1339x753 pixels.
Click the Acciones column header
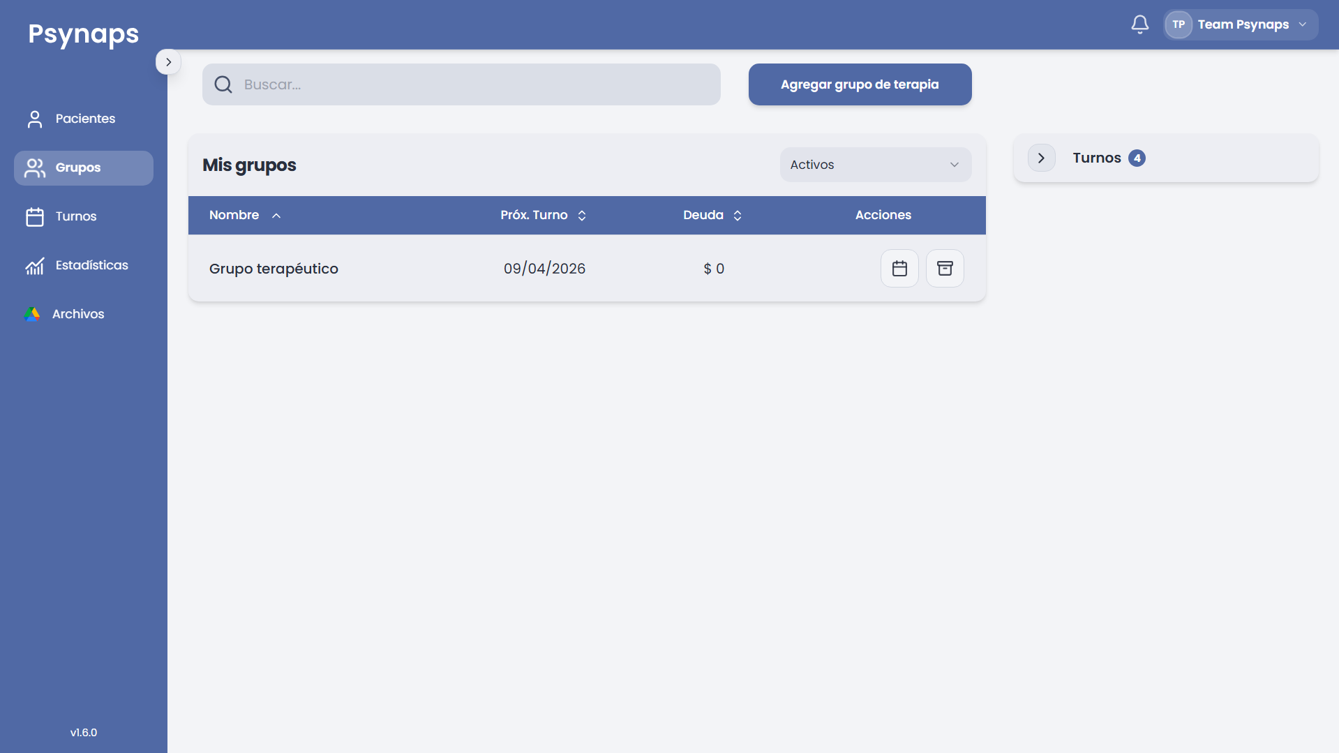[x=883, y=215]
